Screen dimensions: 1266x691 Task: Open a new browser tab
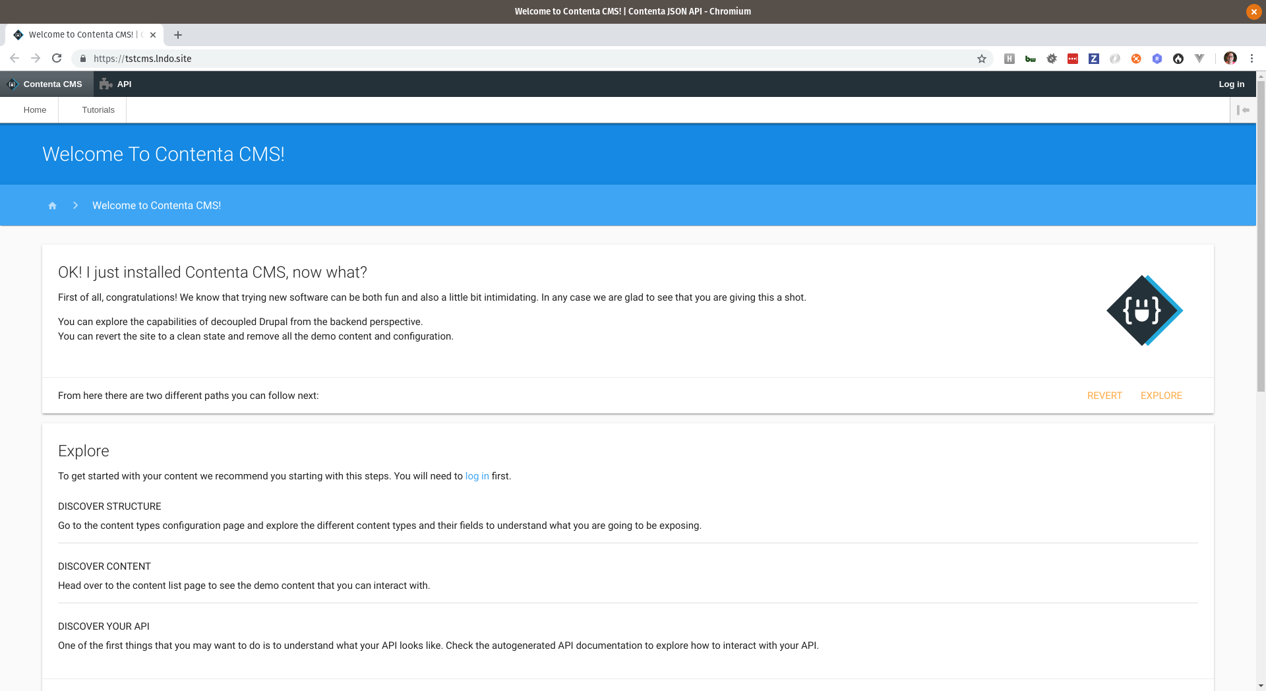click(x=178, y=35)
